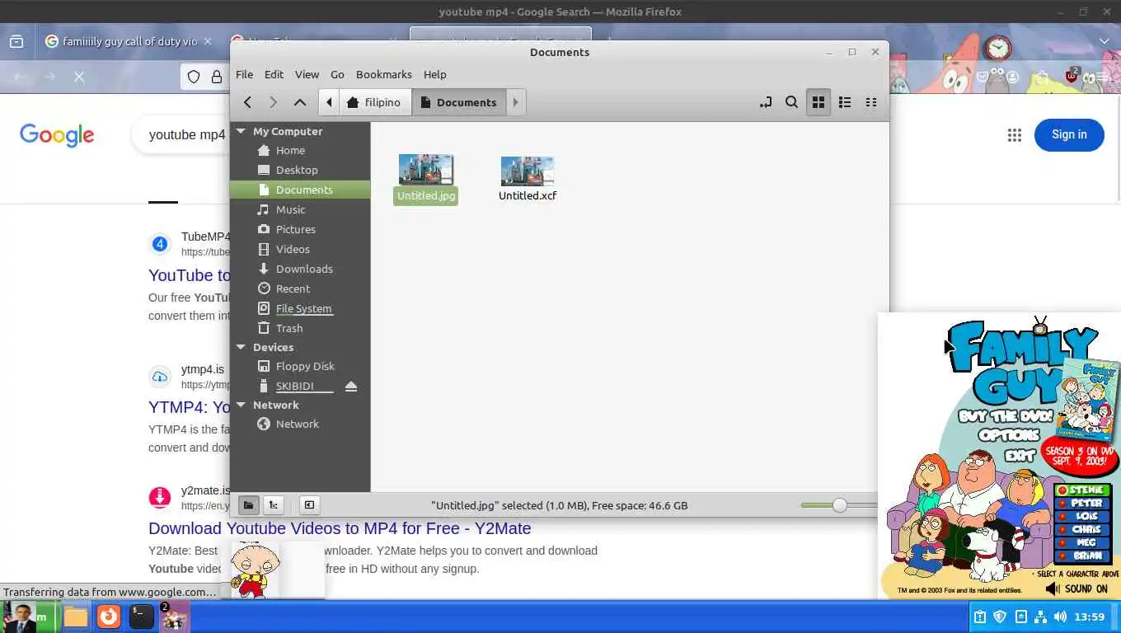Select the Untitled.xcf file thumbnail
1121x633 pixels.
[528, 171]
